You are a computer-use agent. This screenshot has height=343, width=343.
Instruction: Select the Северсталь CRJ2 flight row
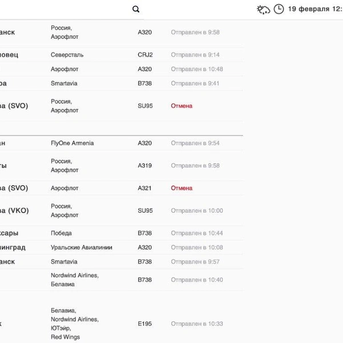[x=67, y=55]
